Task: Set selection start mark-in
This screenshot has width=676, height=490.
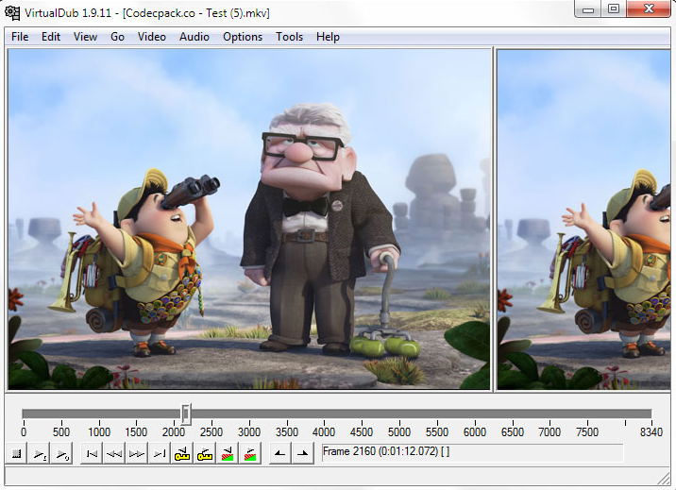Action: (279, 453)
